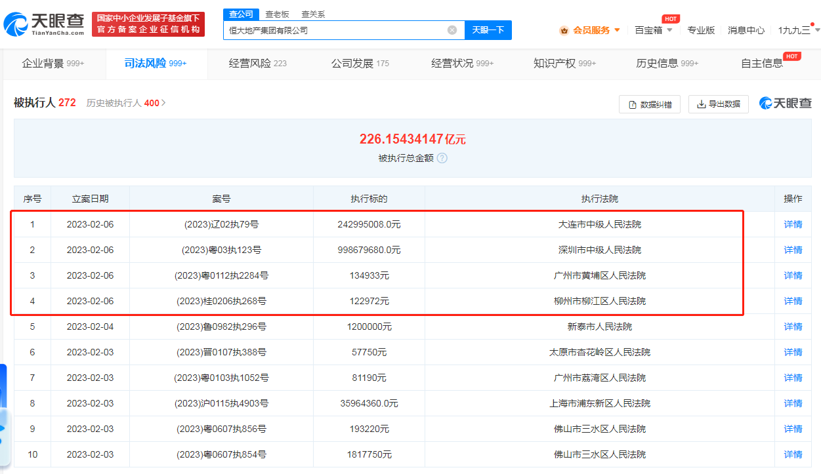Click the member service crown icon
The height and width of the screenshot is (474, 821).
pos(564,30)
